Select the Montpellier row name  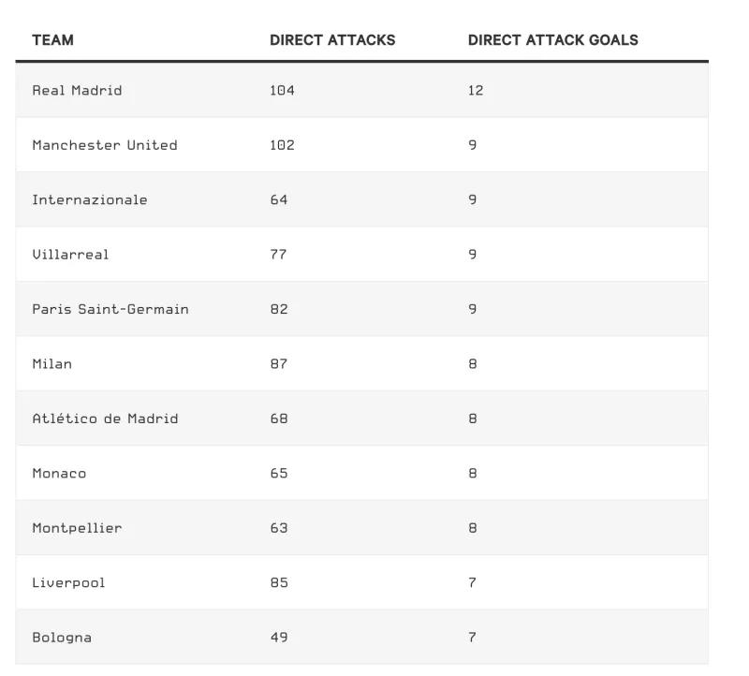(77, 528)
